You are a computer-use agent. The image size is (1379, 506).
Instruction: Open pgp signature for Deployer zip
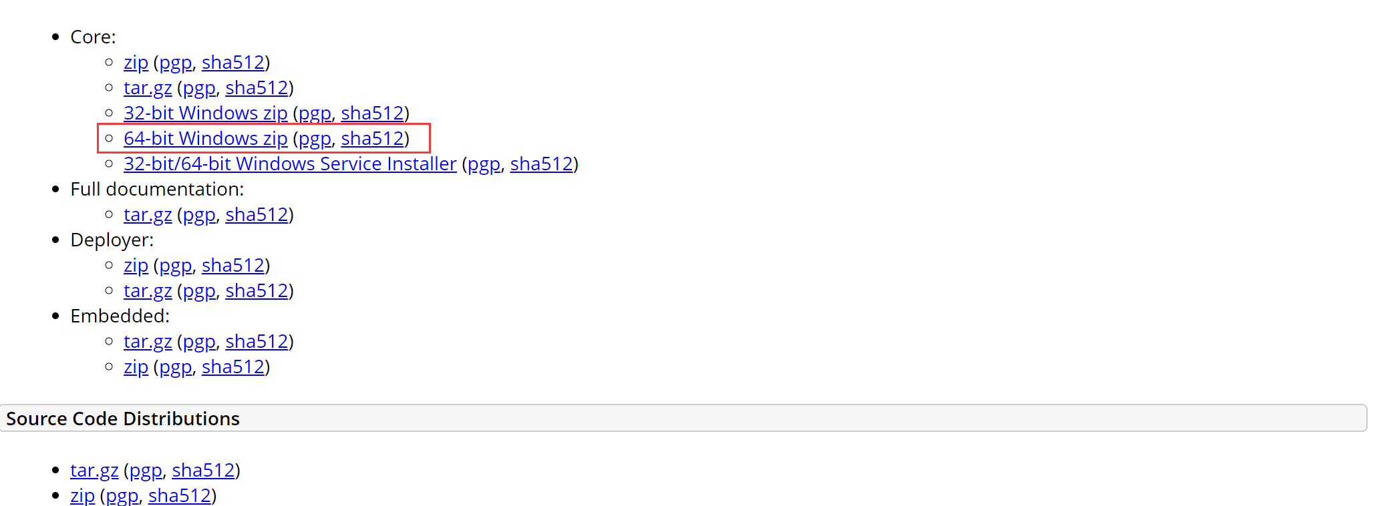pos(175,266)
